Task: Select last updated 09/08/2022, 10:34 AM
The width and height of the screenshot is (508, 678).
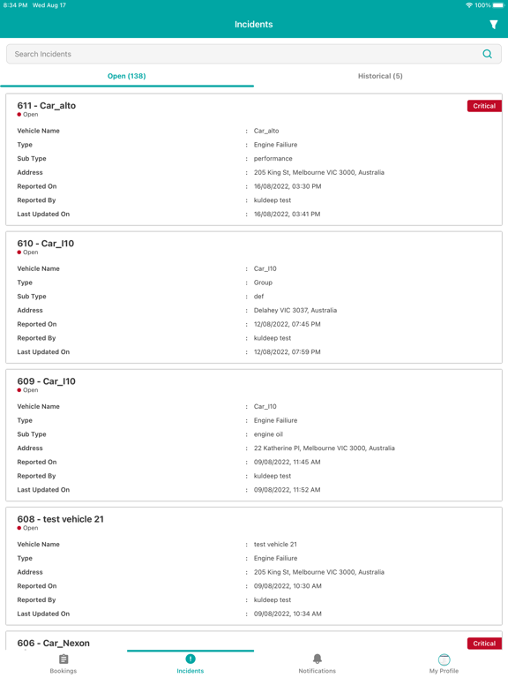Action: (288, 614)
